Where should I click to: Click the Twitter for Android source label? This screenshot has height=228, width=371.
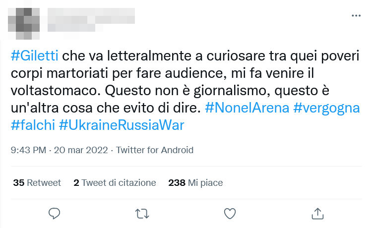point(155,150)
